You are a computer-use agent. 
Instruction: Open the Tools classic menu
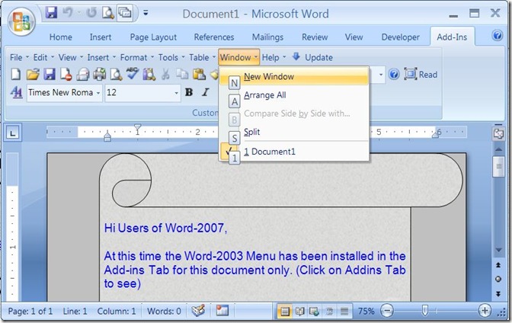tap(171, 57)
